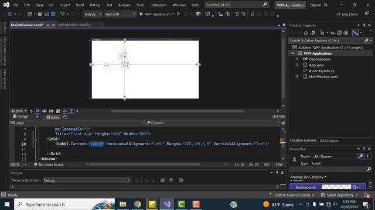Click the lightbulb quick action in designer
This screenshot has width=375, height=210.
pyautogui.click(x=121, y=57)
